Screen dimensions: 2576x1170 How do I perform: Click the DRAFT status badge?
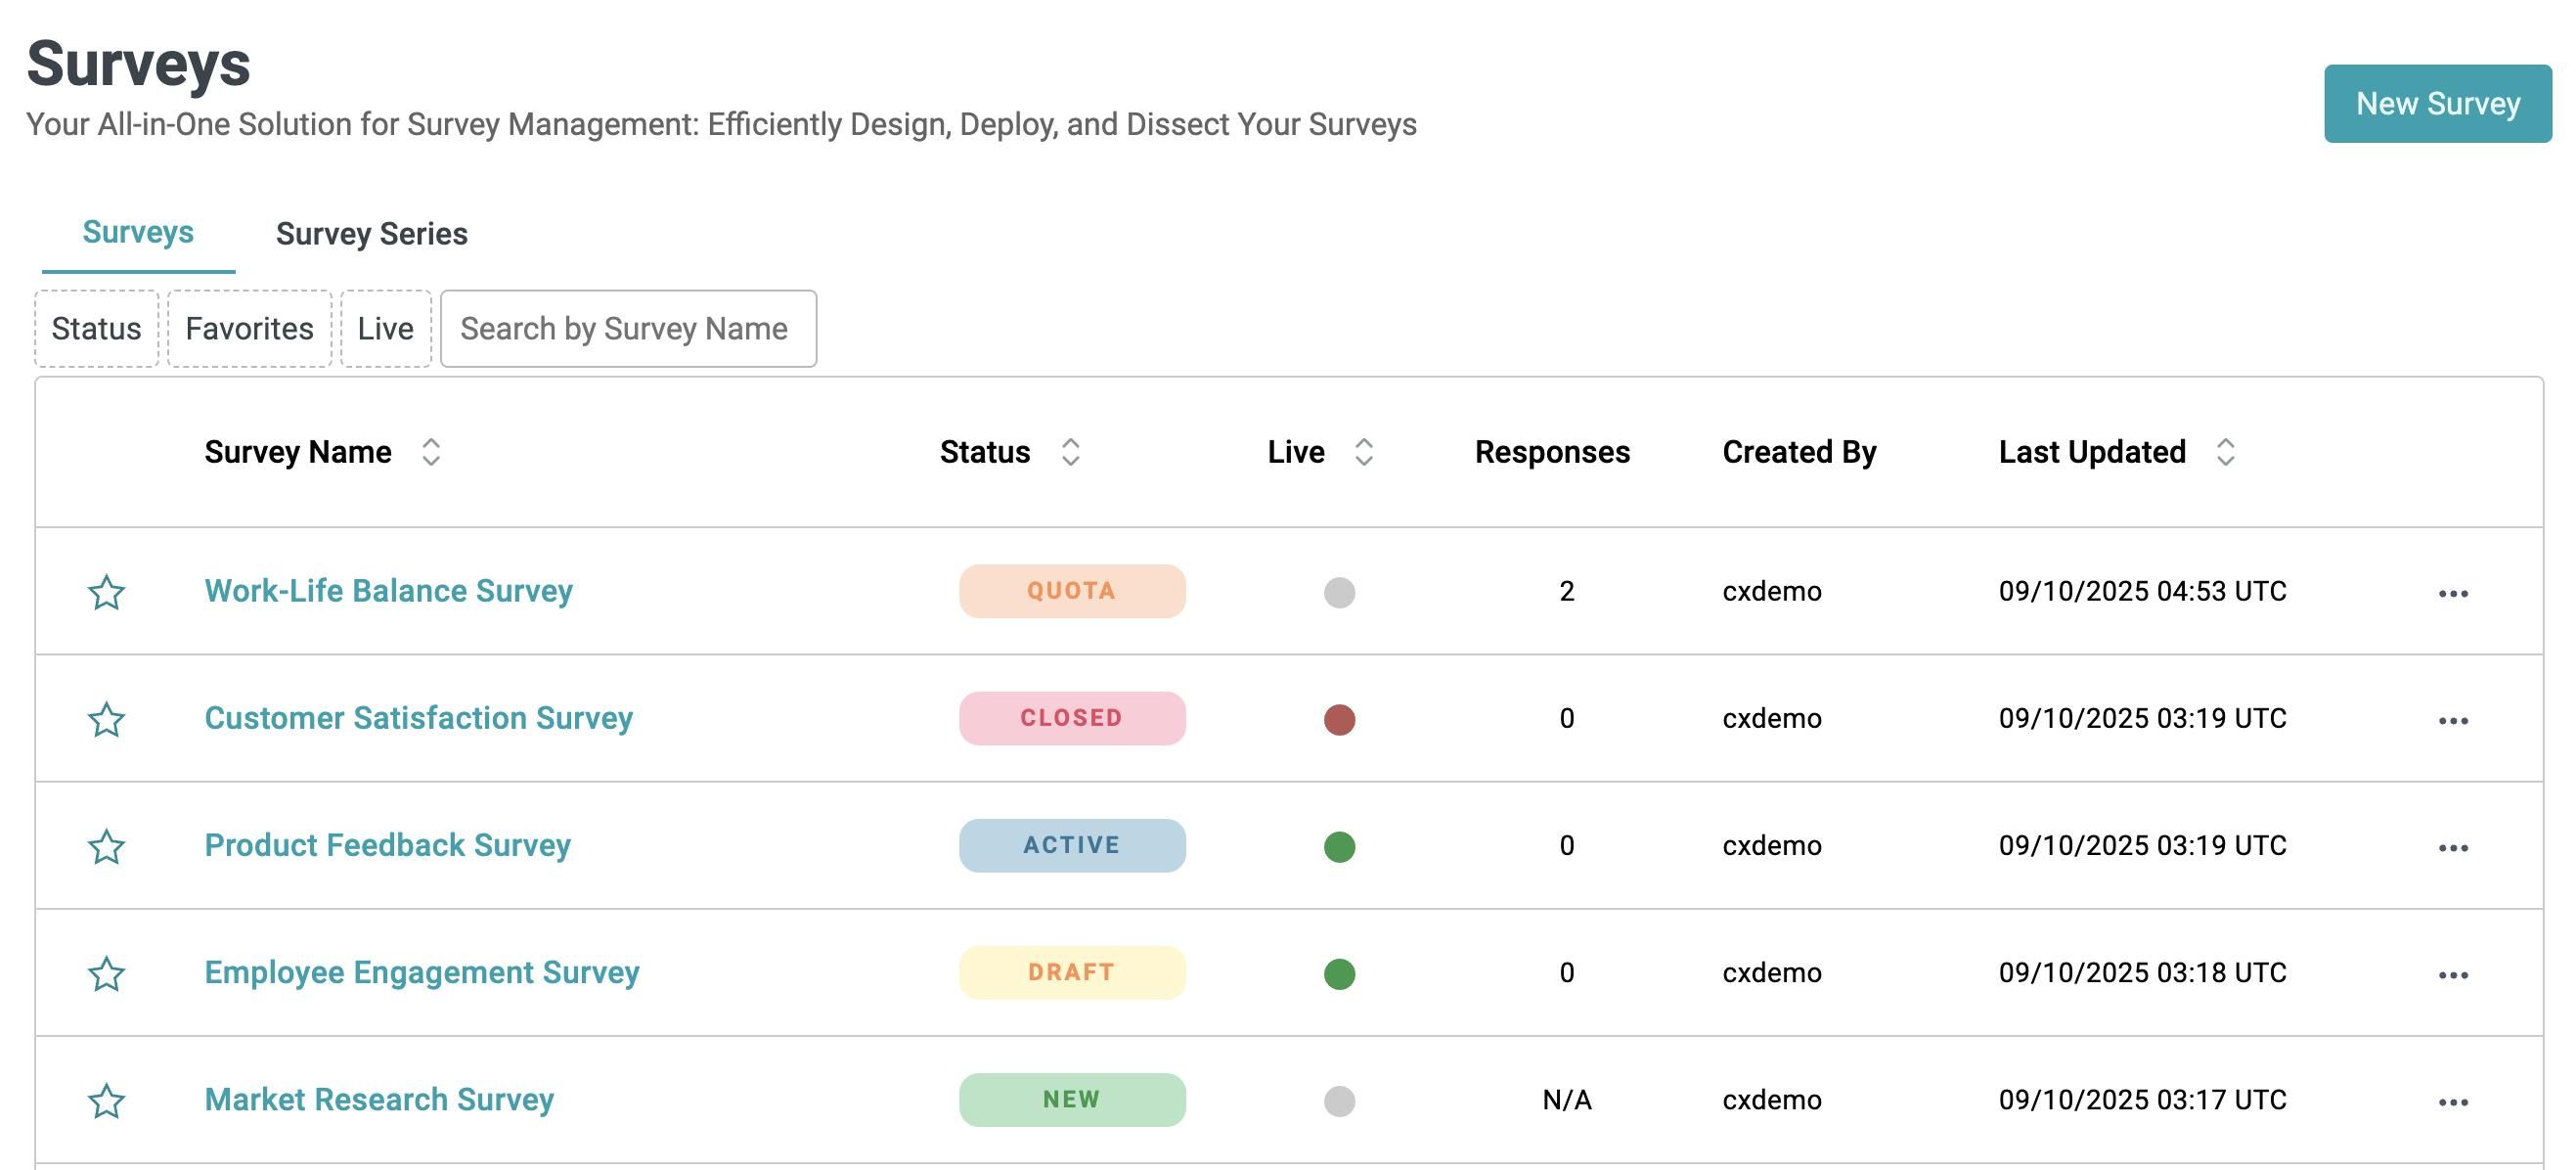[x=1071, y=971]
